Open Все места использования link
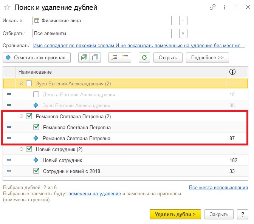254x224 pixels. tap(218, 188)
